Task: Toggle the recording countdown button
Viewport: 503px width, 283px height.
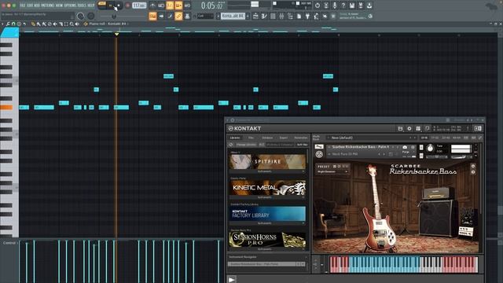Action: point(170,6)
